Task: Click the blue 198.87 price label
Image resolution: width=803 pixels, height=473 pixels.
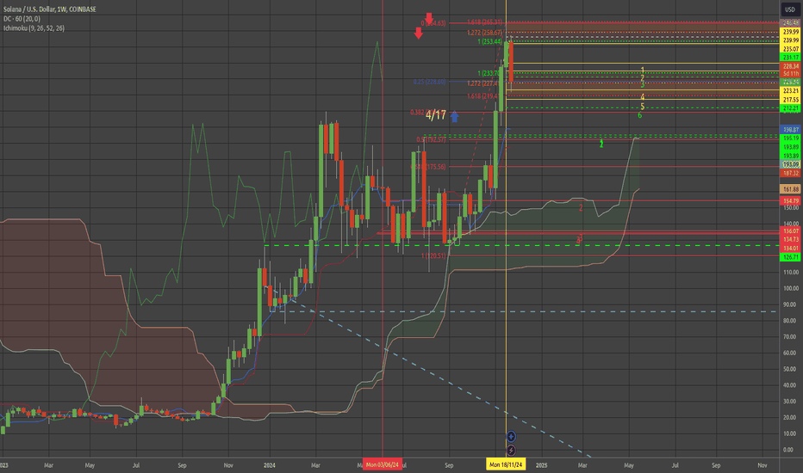Action: click(790, 130)
